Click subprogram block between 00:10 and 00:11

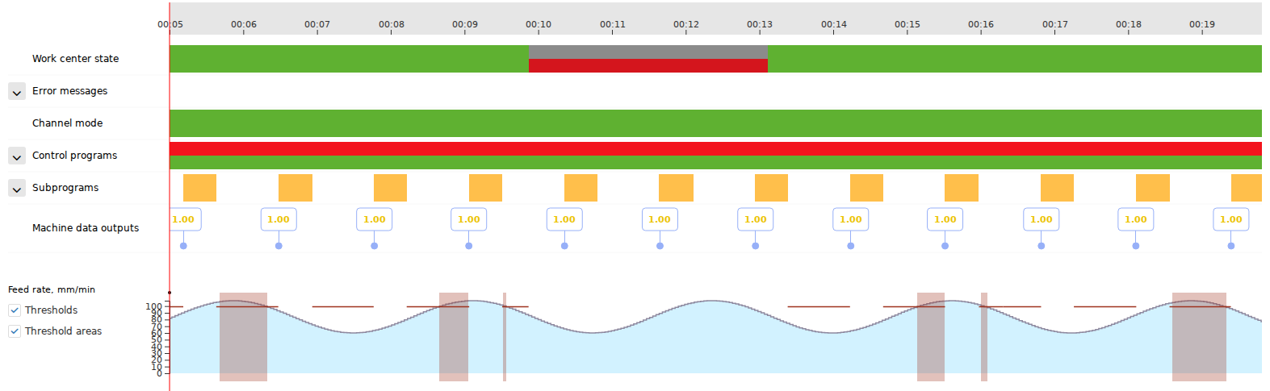point(581,188)
